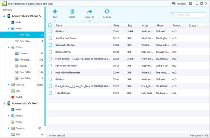Sort by the Name column header
Screen dimensions: 210x138
pos(59,26)
